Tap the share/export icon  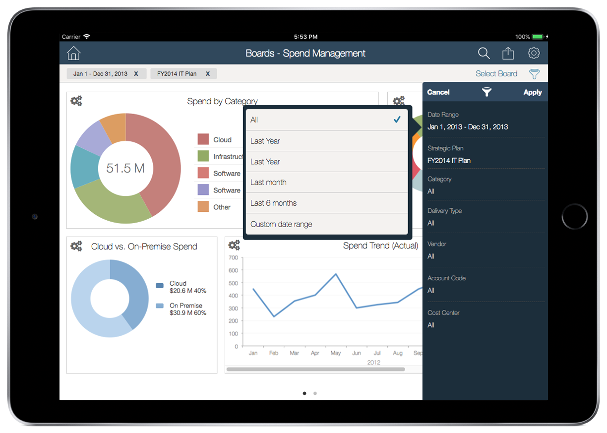(x=508, y=53)
